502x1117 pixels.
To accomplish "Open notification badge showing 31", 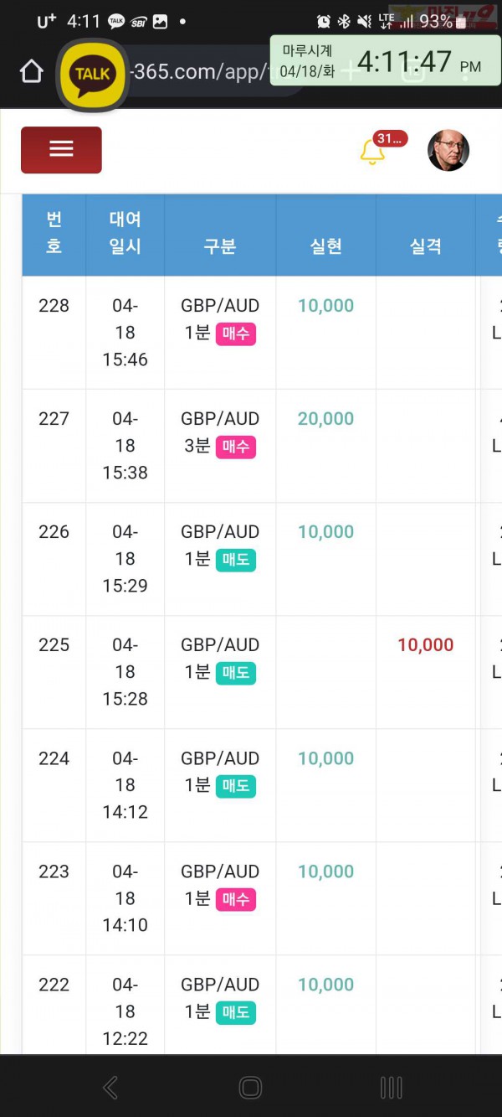I will (x=391, y=138).
